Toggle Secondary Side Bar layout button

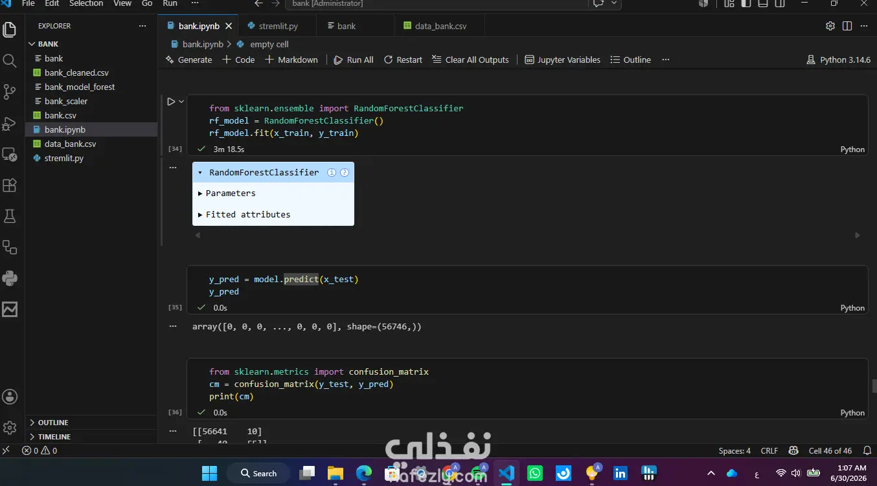(780, 3)
